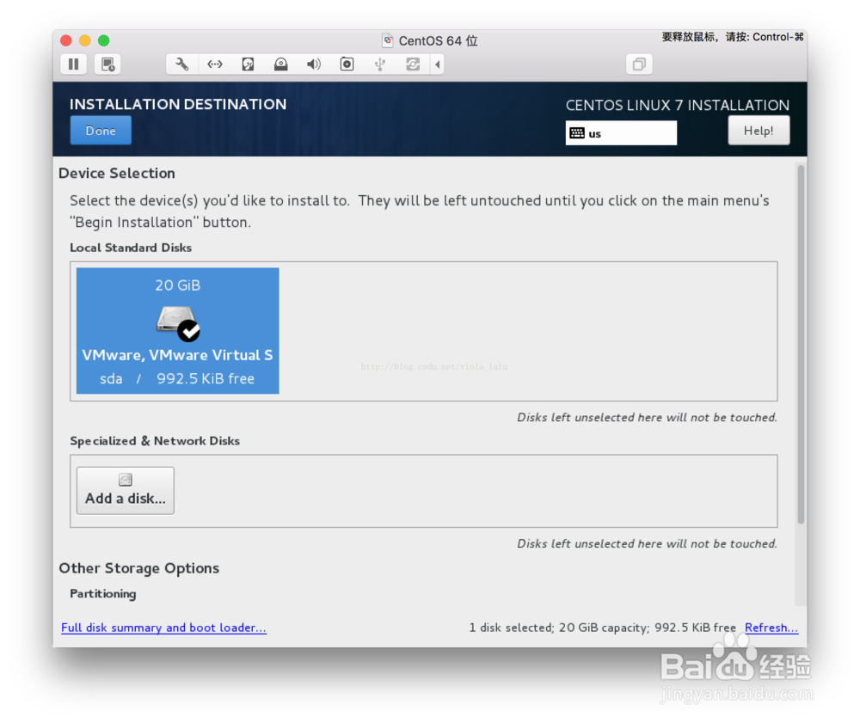This screenshot has width=860, height=723.
Task: Click the 'INSTALLATION DESTINATION' title
Action: pos(178,104)
